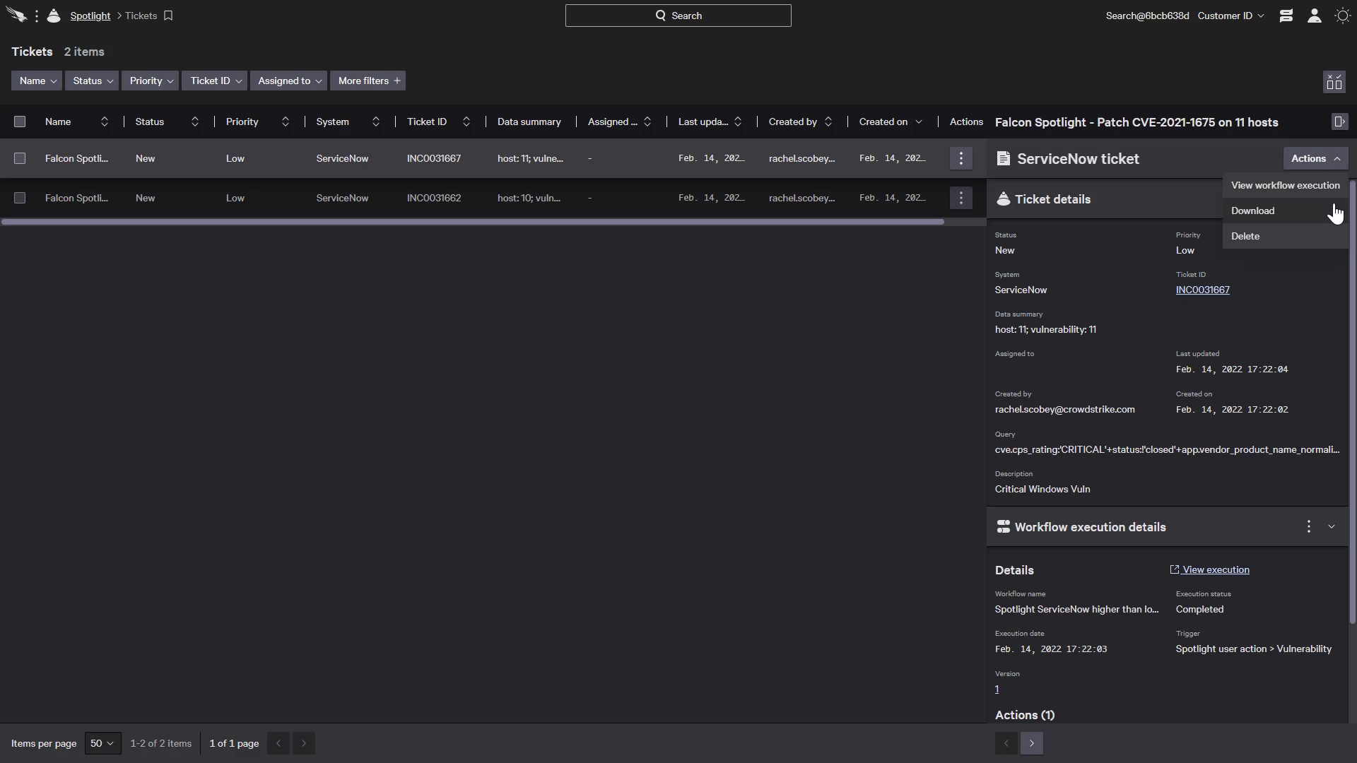The image size is (1357, 763).
Task: Change items per page value 50
Action: (x=102, y=743)
